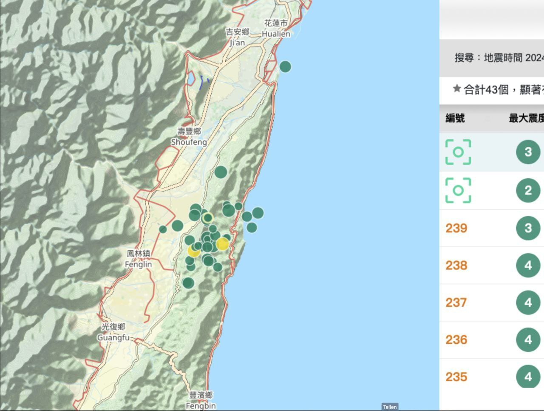Select the isolated earthquake marker near Hualien coast
This screenshot has width=544, height=411.
[285, 67]
